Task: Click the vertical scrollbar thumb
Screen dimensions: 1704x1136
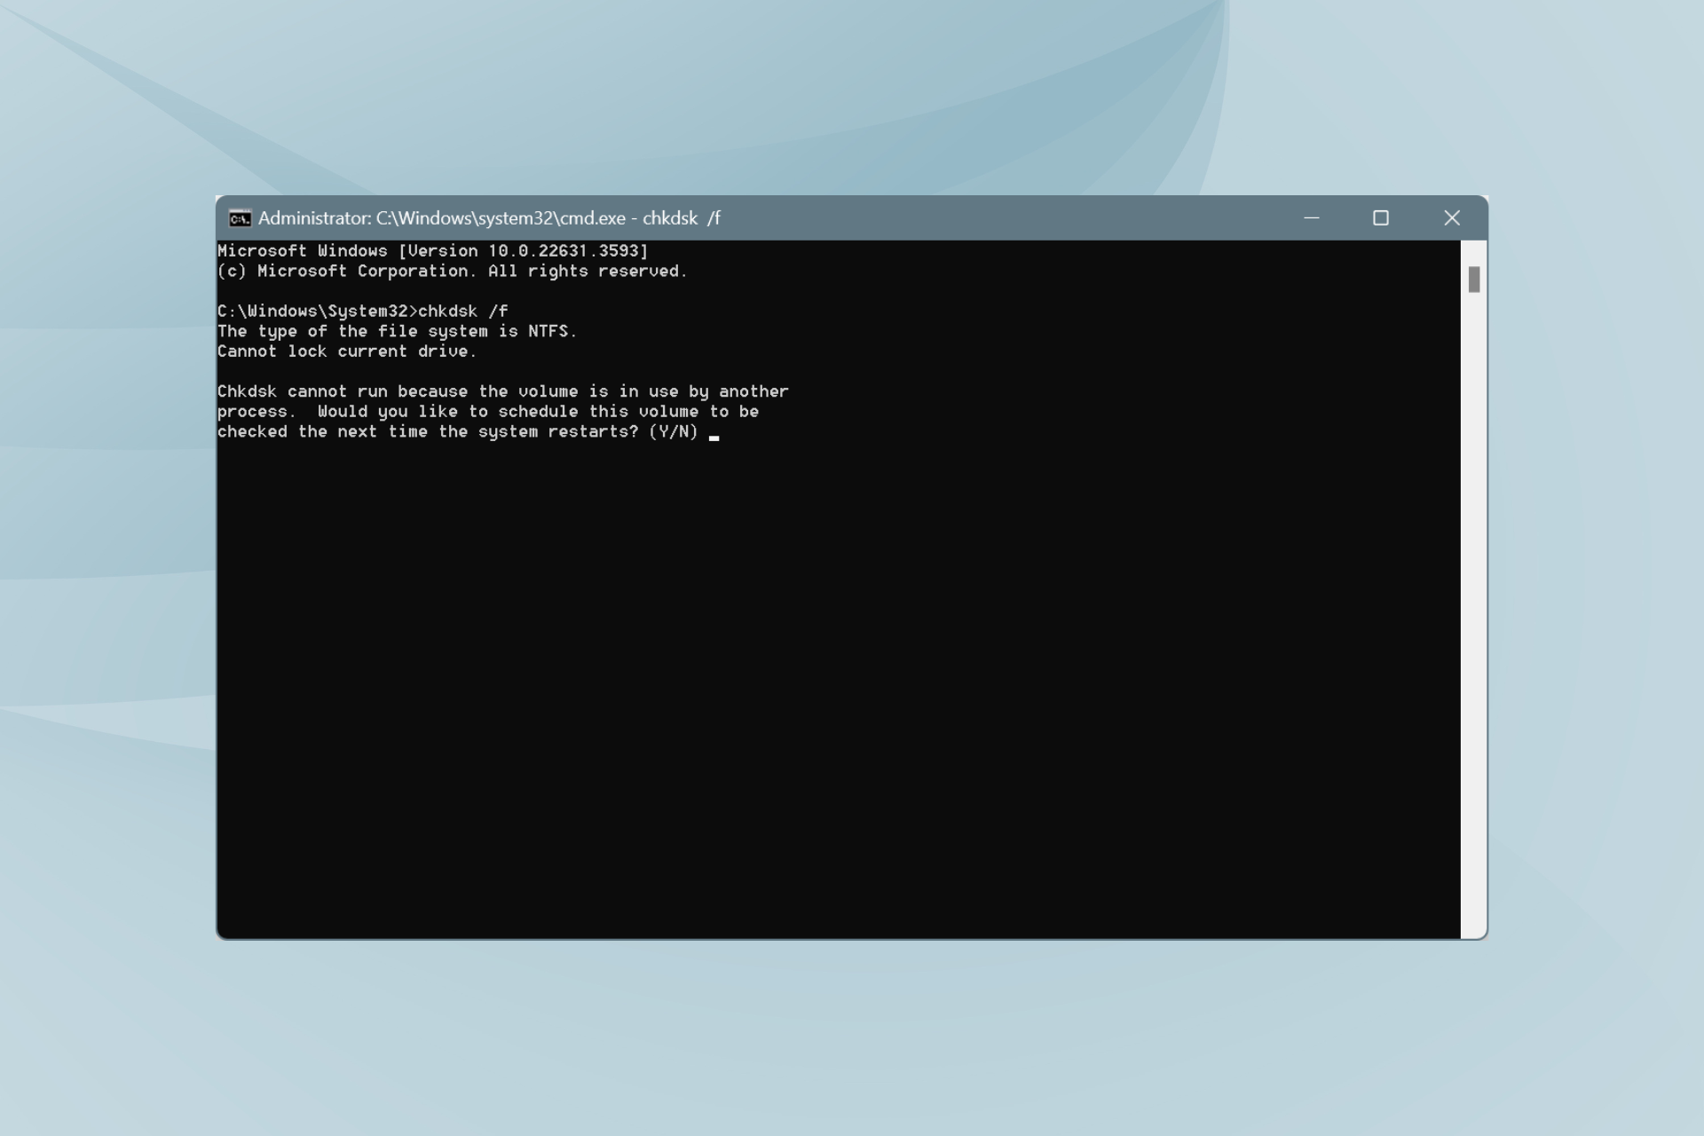Action: tap(1473, 280)
